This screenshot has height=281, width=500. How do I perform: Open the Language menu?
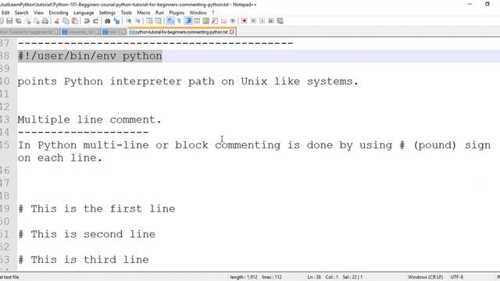(x=84, y=12)
